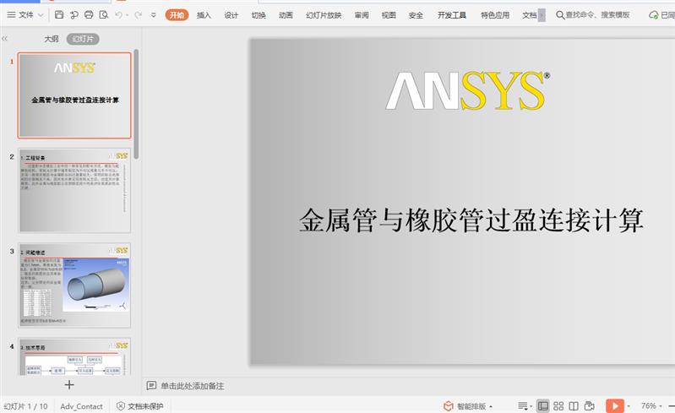The height and width of the screenshot is (413, 675).
Task: Select slide 3 thumbnail with pipe model
Action: pos(74,285)
